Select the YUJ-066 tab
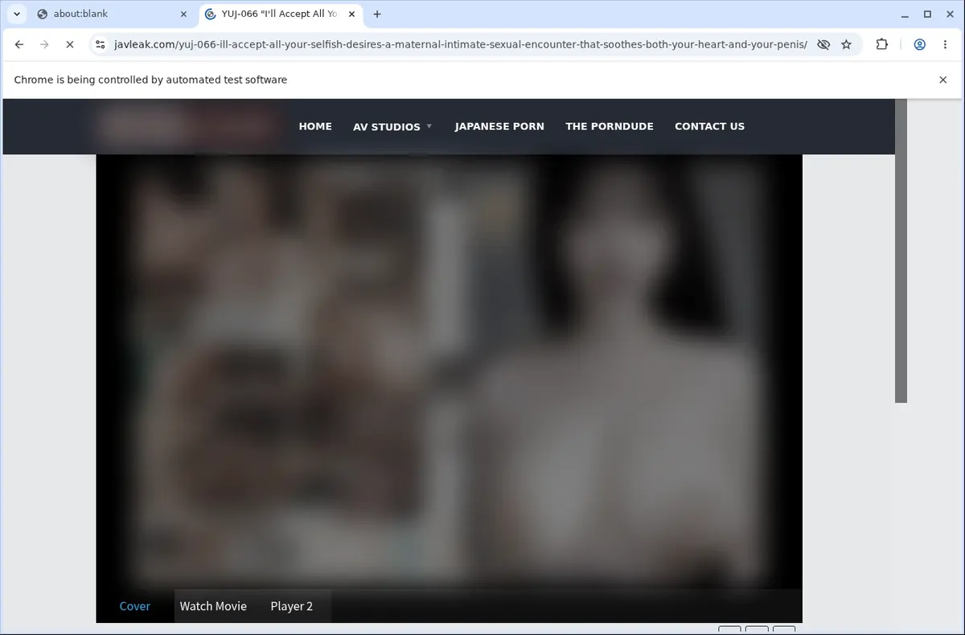Viewport: 965px width, 635px height. coord(281,14)
